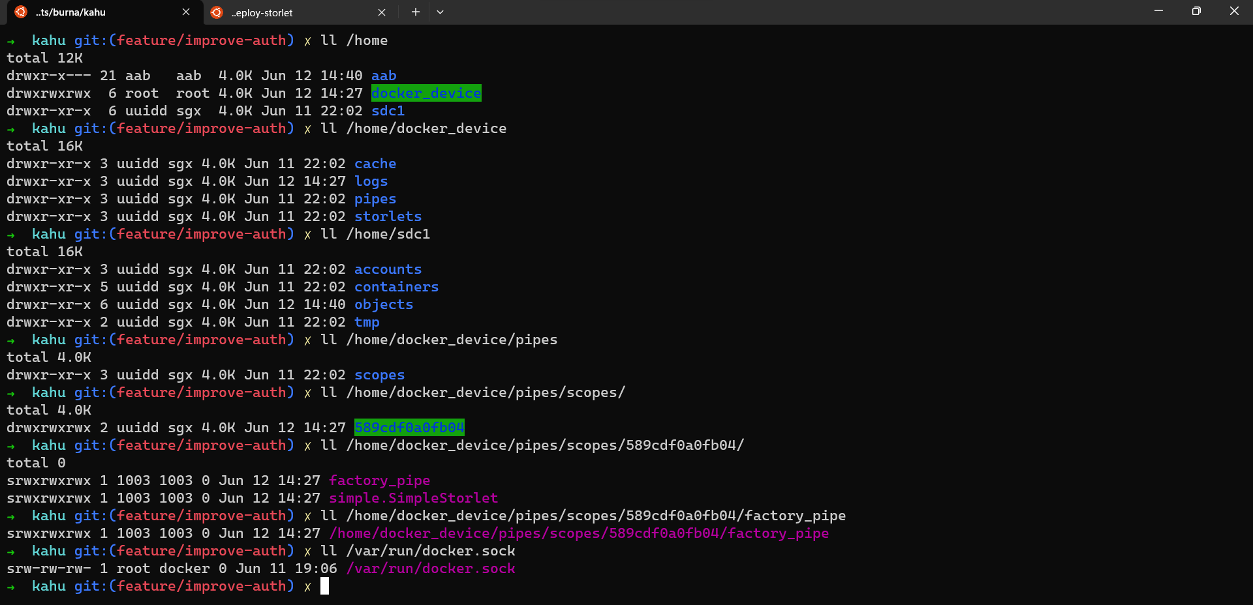
Task: Close the ..ts/burna/kahu tab
Action: tap(186, 12)
